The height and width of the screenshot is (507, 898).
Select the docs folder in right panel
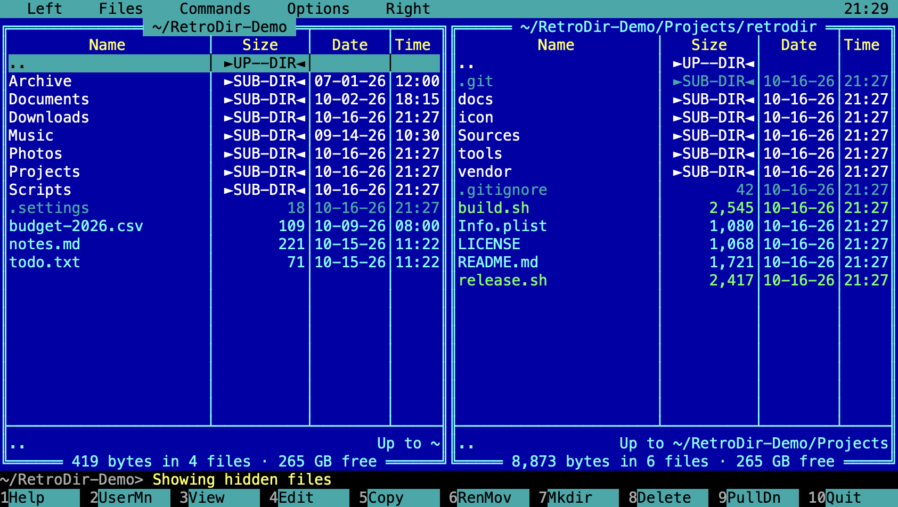click(x=673, y=100)
